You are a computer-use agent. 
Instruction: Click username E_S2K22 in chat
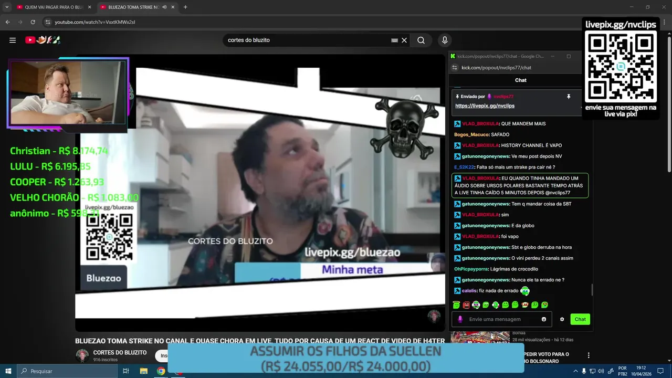coord(464,167)
